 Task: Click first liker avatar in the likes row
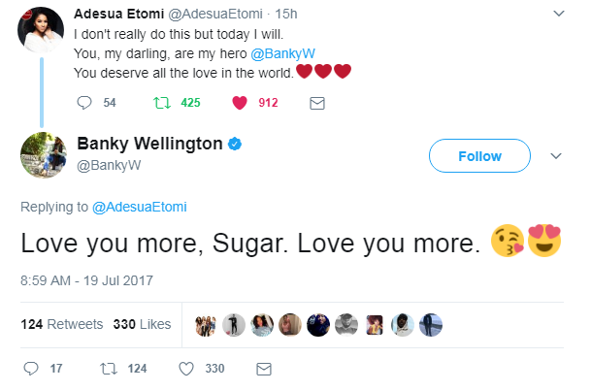point(206,324)
